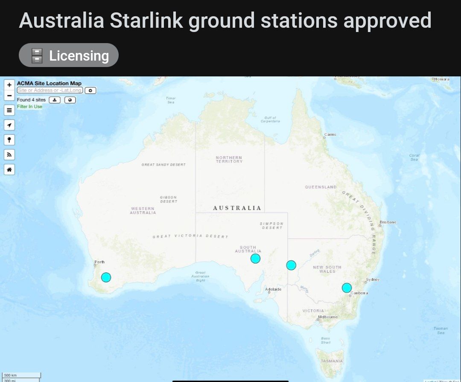
Task: Click the Cairns city label
Action: (330, 135)
